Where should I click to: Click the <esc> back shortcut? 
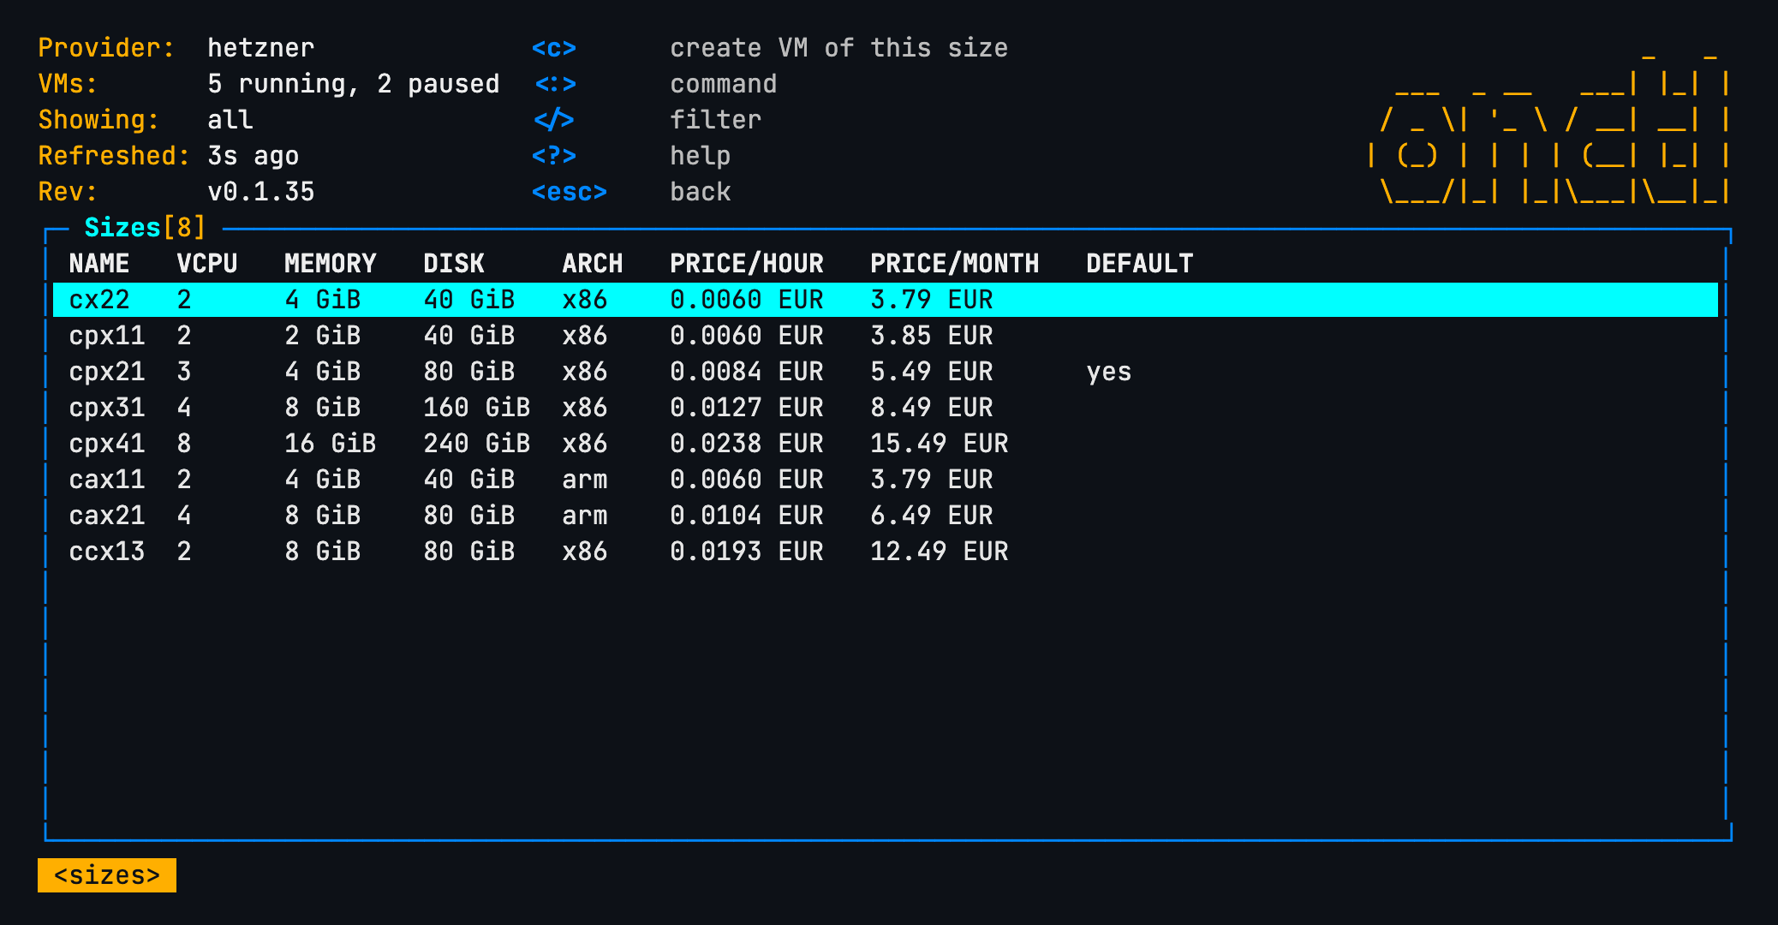pos(570,192)
